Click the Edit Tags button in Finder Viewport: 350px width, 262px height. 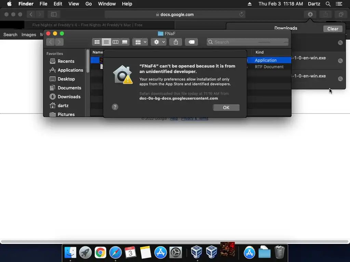tap(191, 42)
